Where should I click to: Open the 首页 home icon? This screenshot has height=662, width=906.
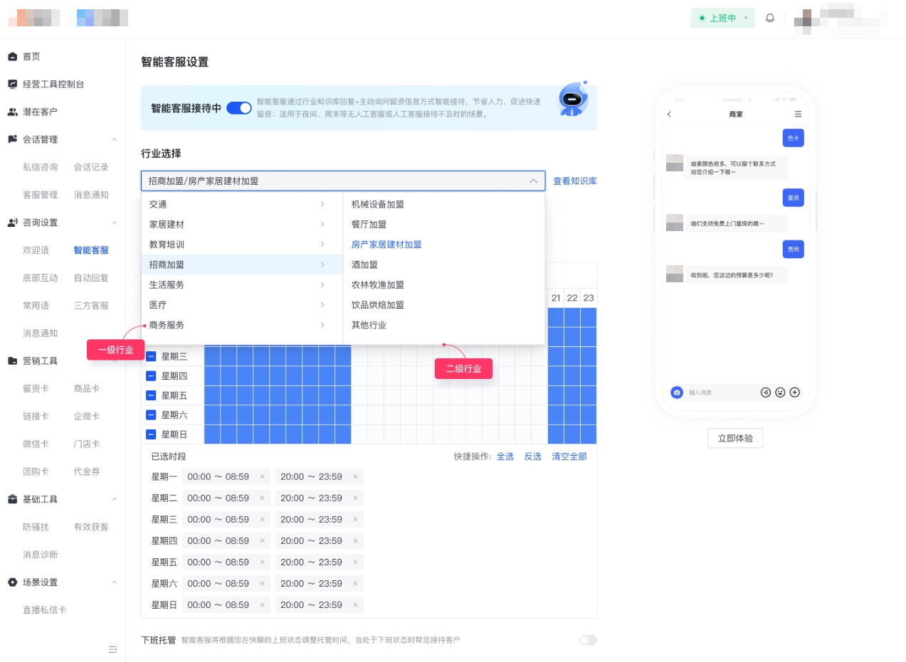tap(12, 56)
